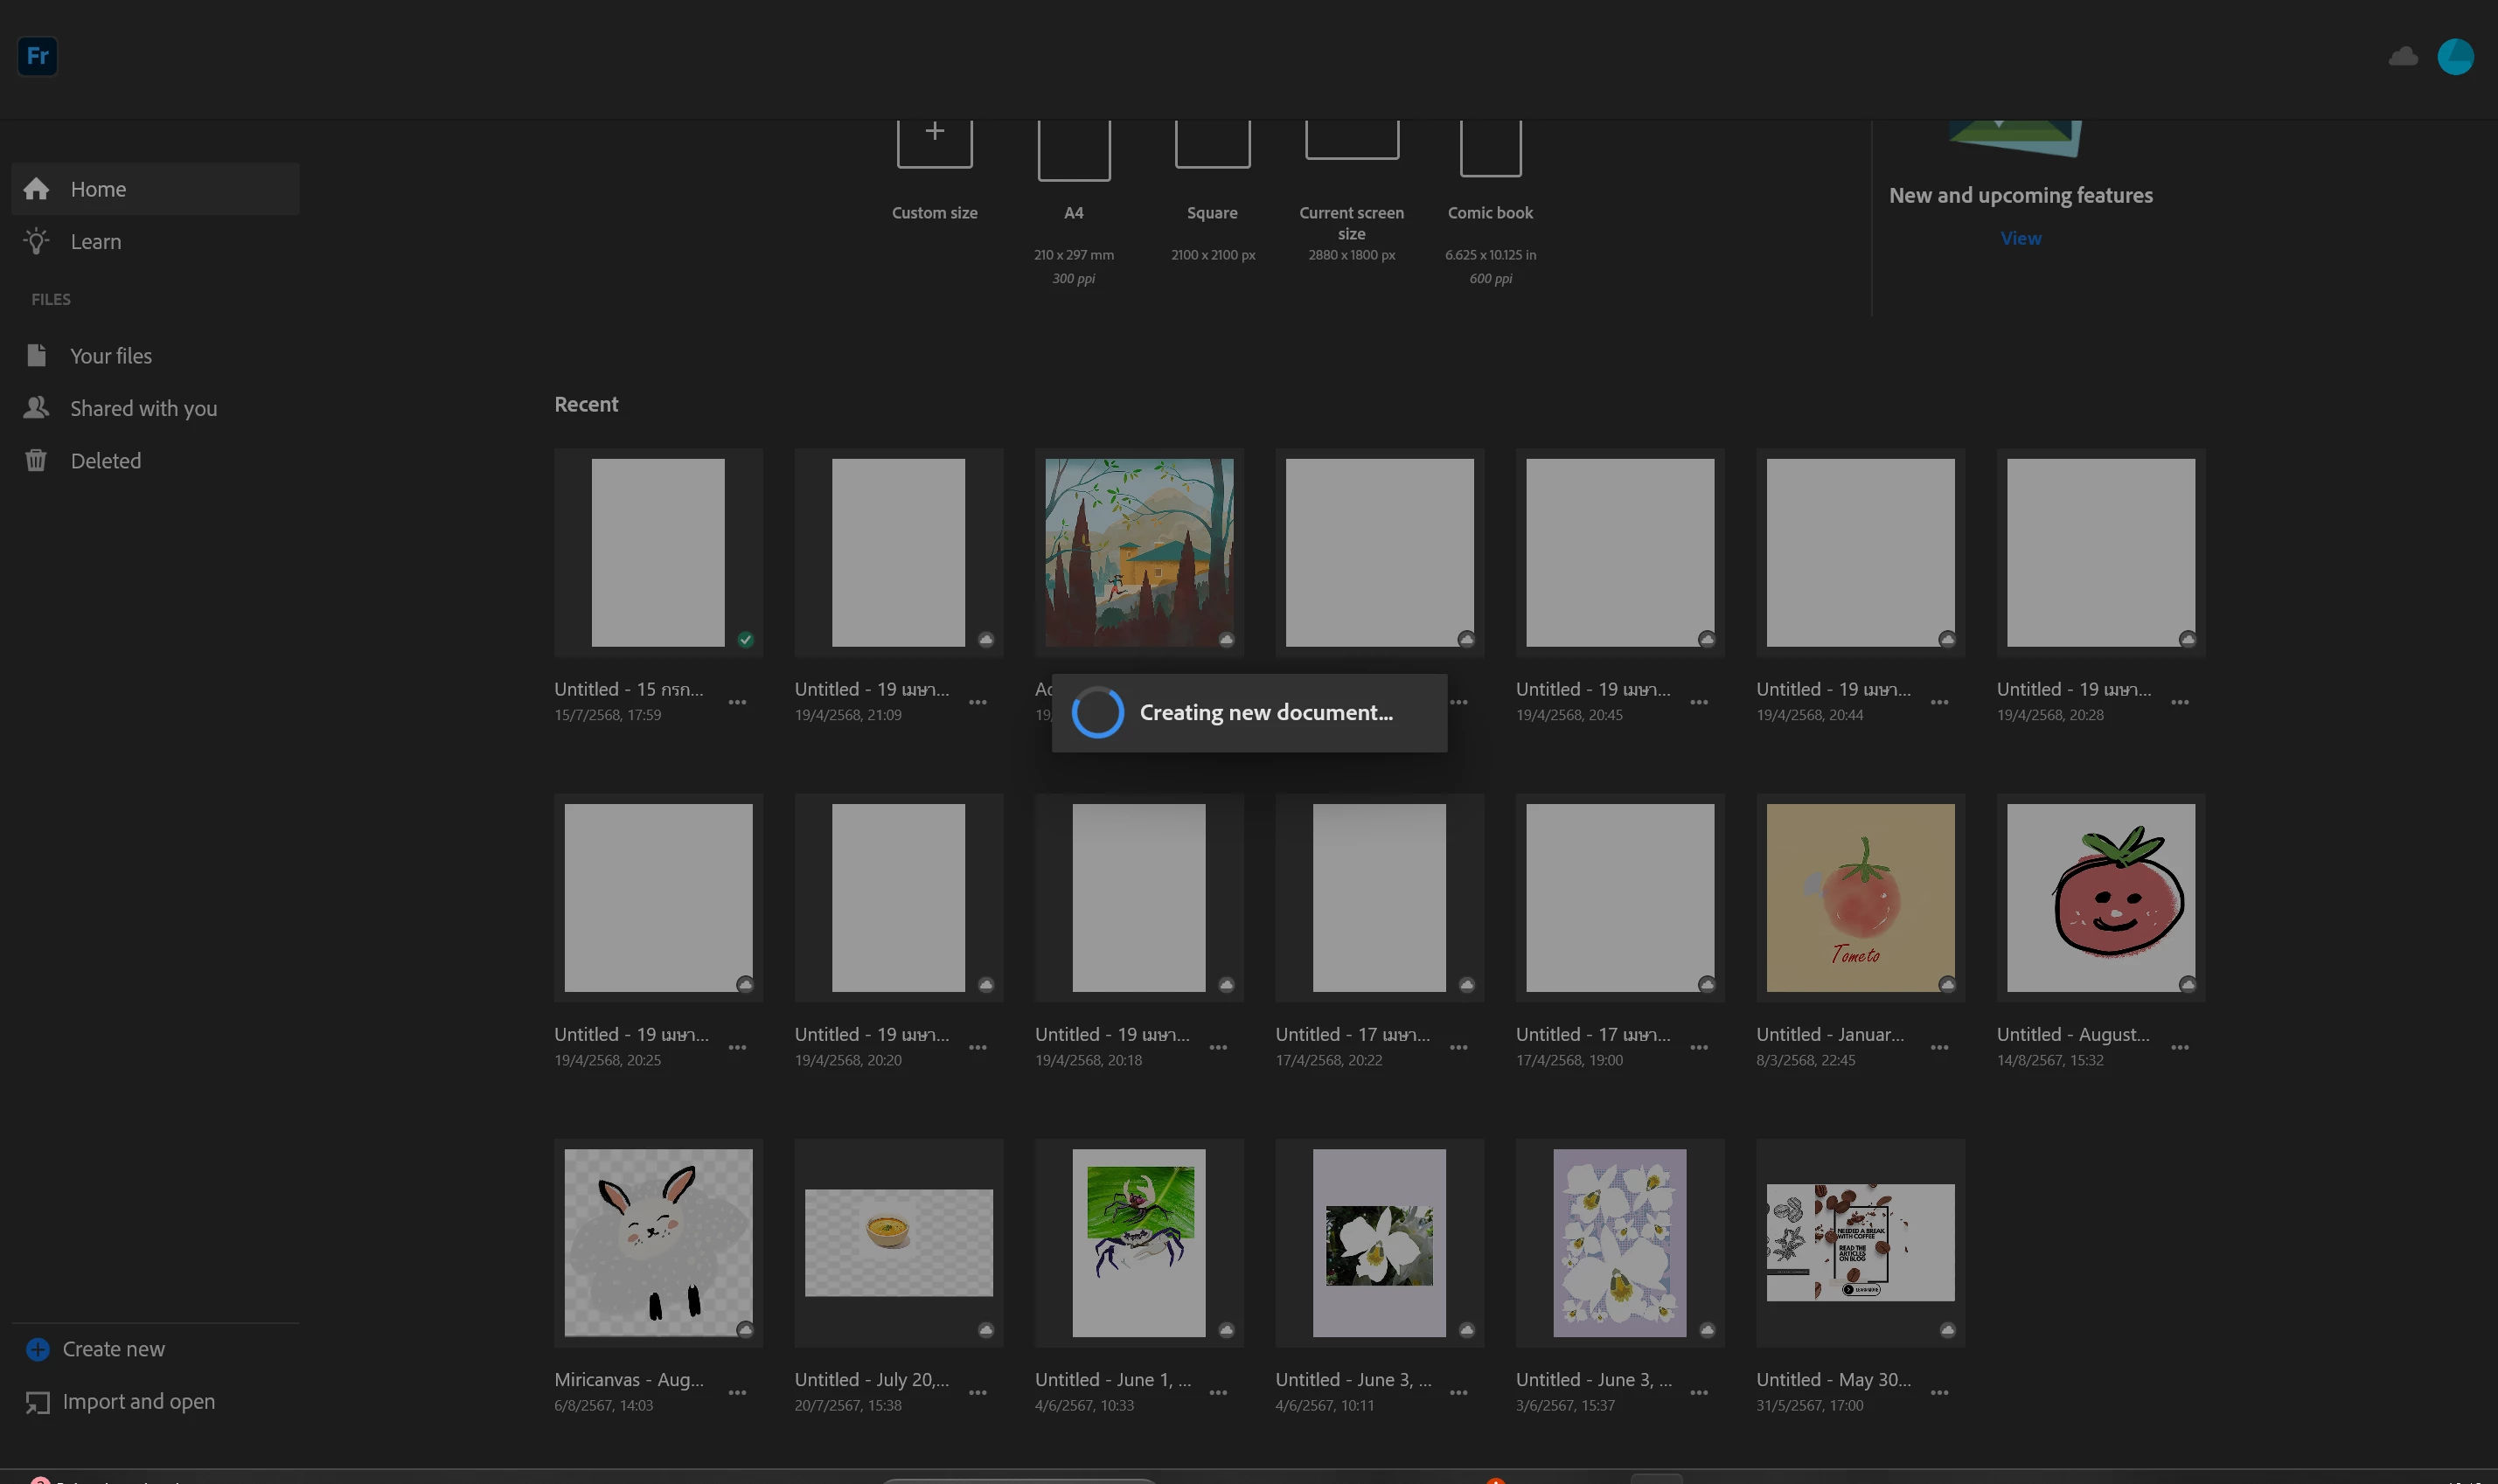Open the user profile avatar
This screenshot has height=1484, width=2498.
(2455, 57)
